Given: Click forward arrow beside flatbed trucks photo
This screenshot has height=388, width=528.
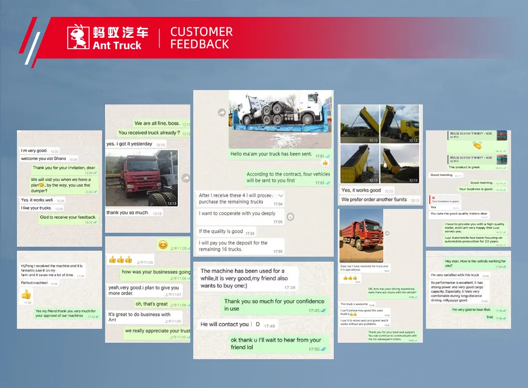Looking at the screenshot, I should tap(222, 113).
